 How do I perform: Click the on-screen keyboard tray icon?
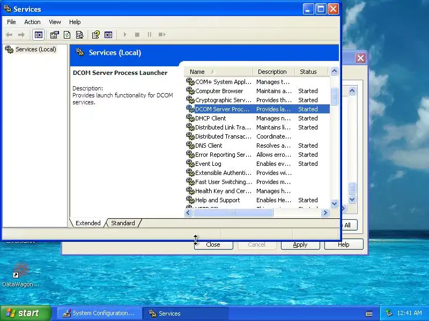point(369,313)
